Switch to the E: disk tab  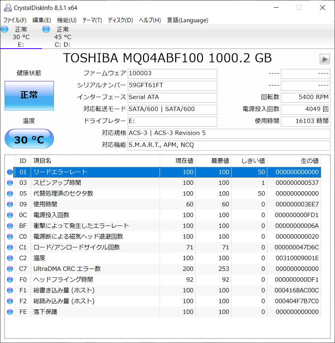point(21,37)
